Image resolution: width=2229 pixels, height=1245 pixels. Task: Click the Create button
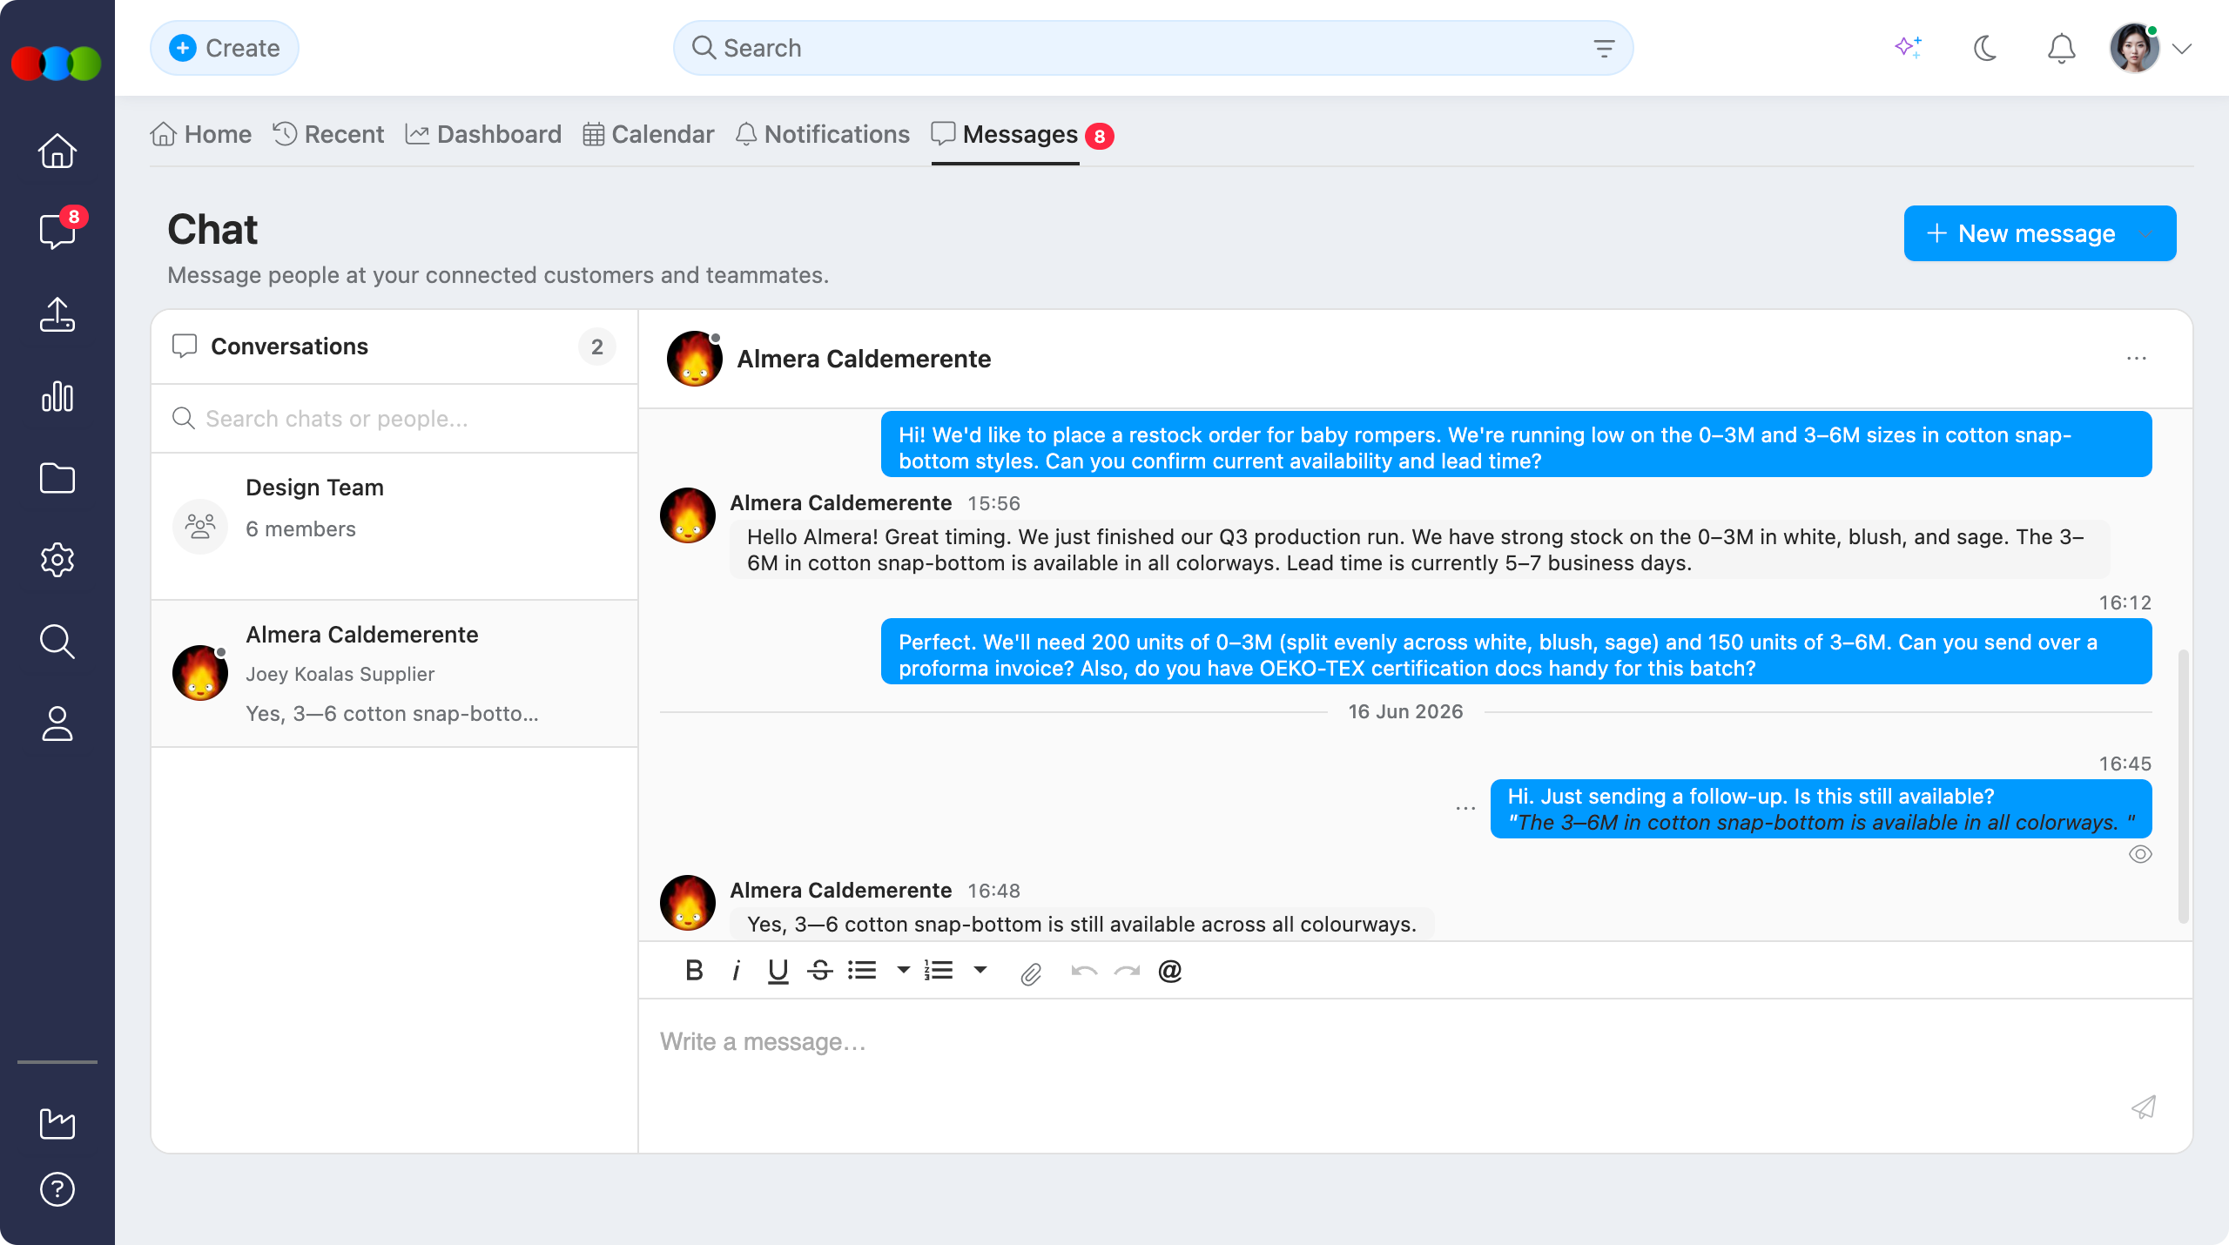[225, 48]
